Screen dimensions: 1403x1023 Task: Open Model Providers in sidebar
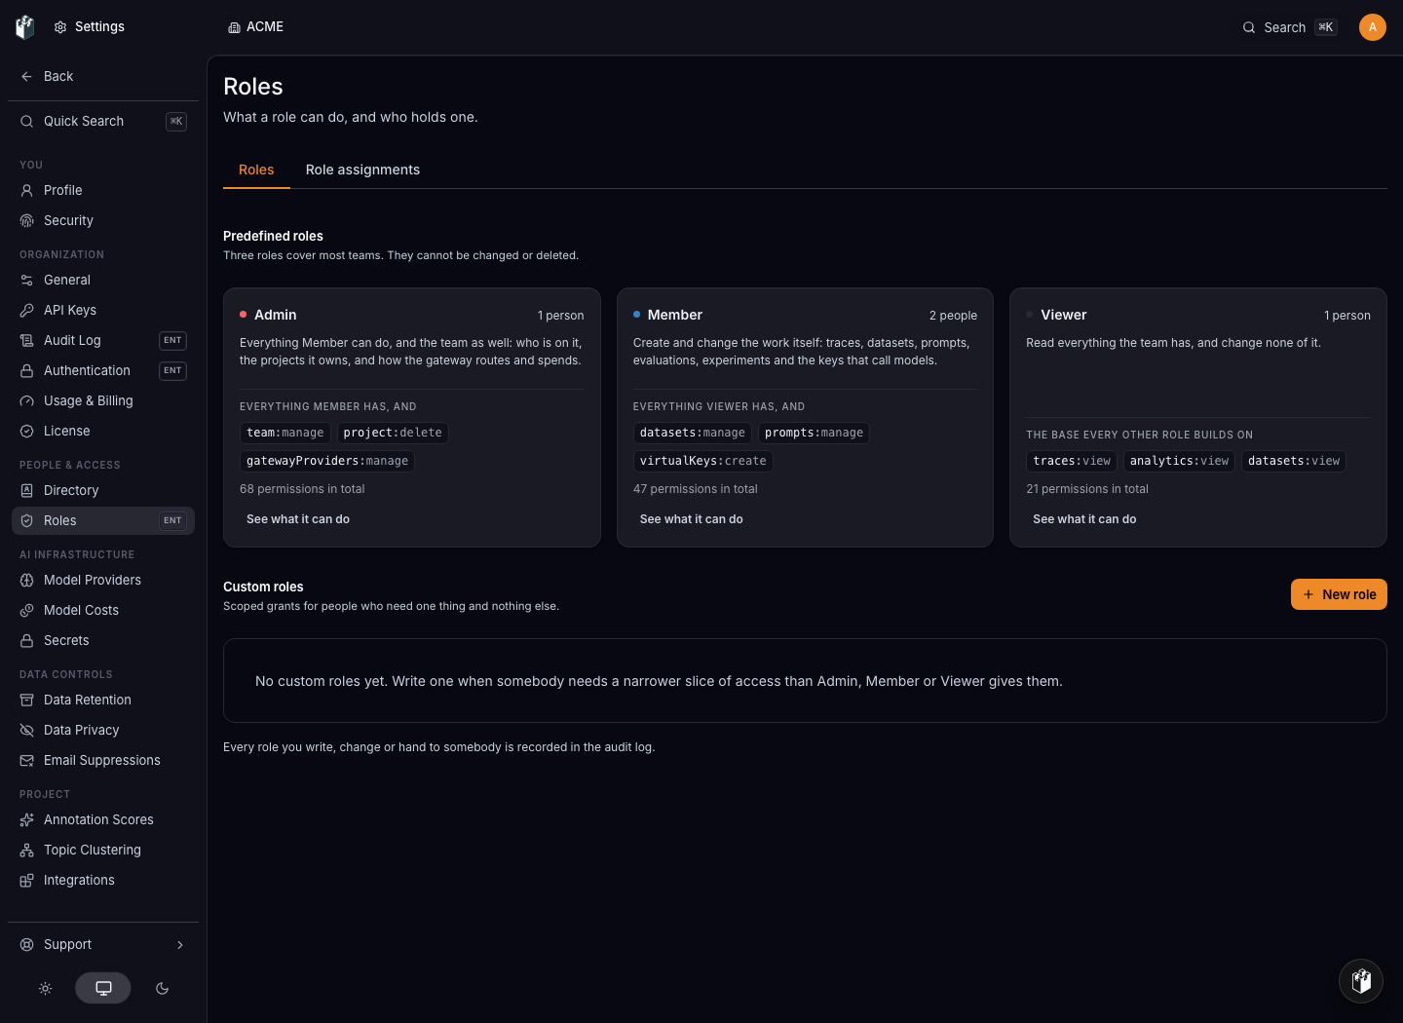click(103, 580)
